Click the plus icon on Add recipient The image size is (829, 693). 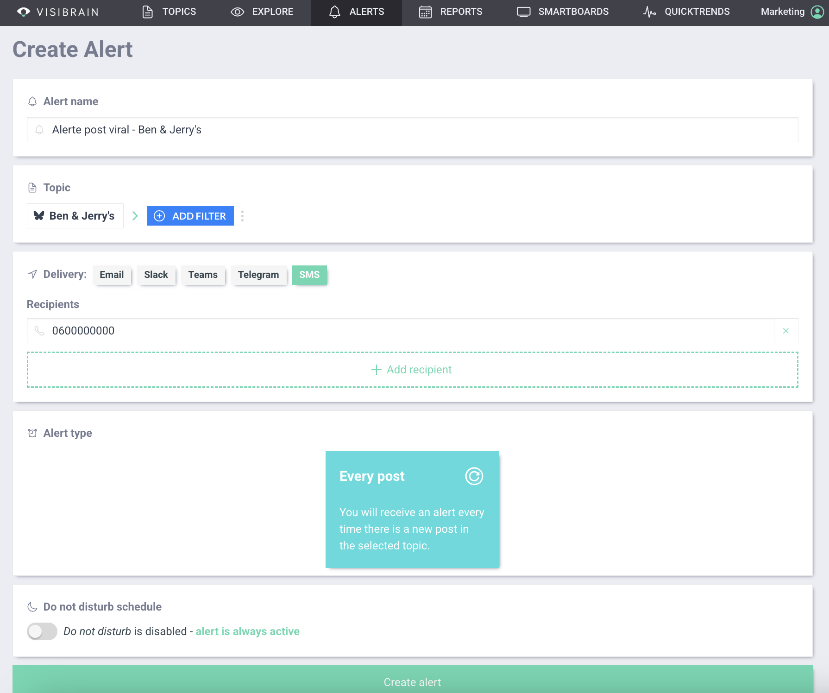tap(377, 370)
